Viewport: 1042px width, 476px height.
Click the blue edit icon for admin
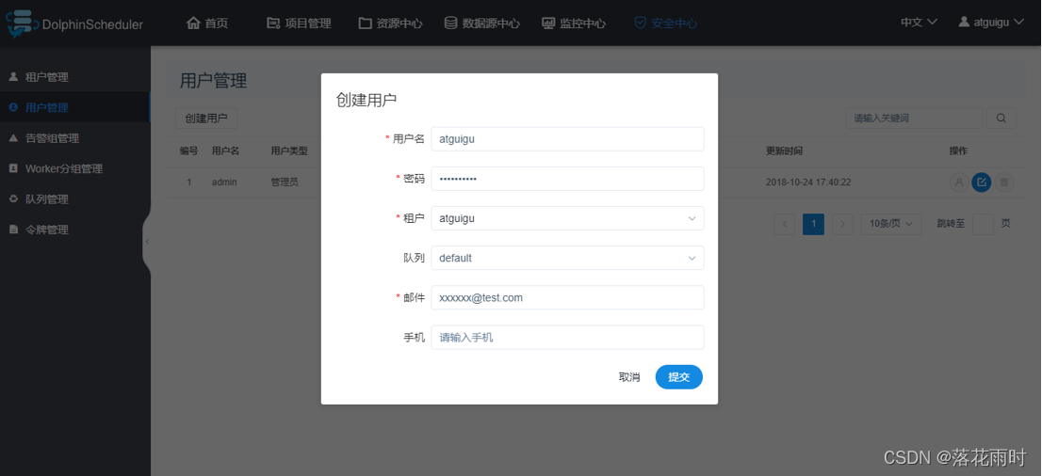pyautogui.click(x=982, y=182)
